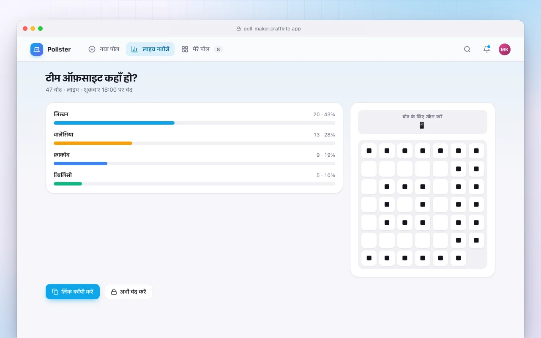Open the notifications bell icon

486,49
